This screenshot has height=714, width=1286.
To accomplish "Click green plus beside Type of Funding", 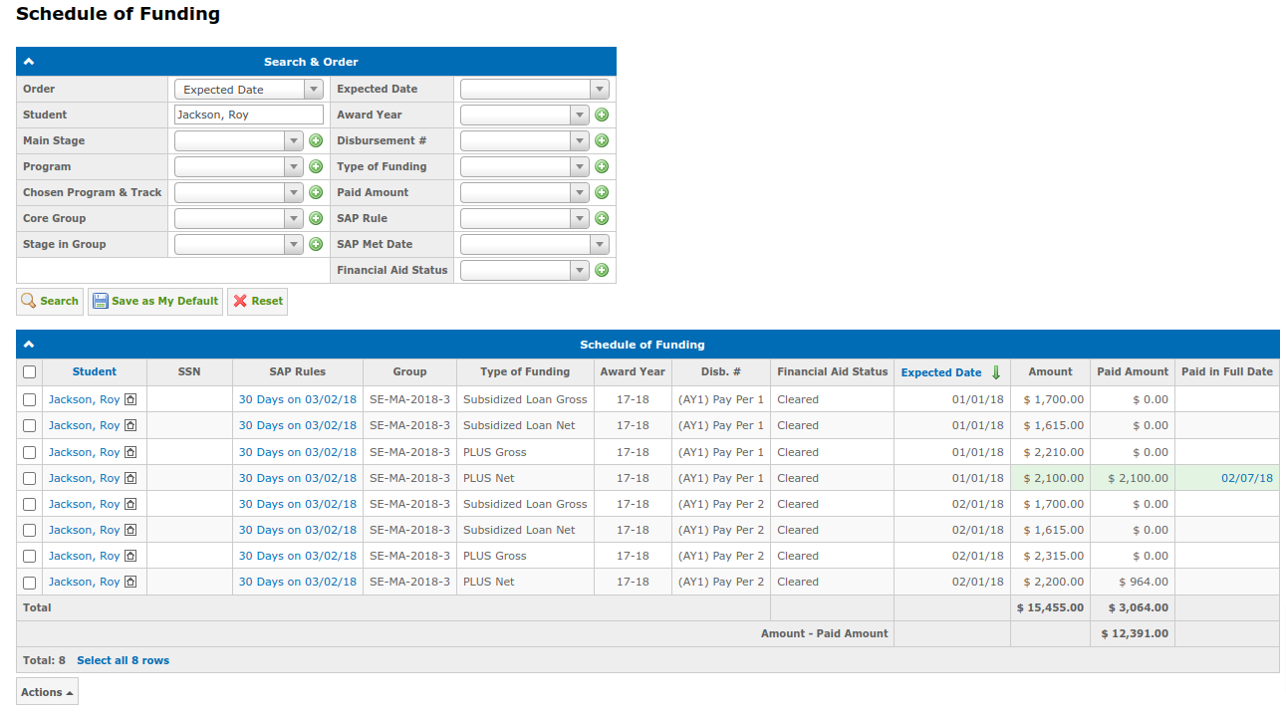I will [602, 166].
